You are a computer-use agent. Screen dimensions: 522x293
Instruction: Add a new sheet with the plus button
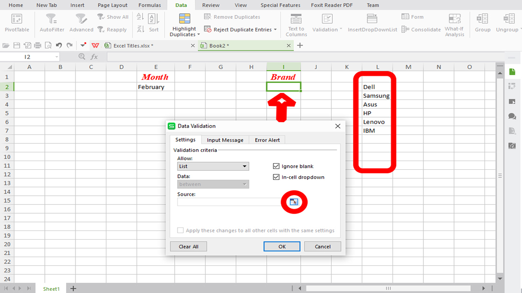pos(73,289)
